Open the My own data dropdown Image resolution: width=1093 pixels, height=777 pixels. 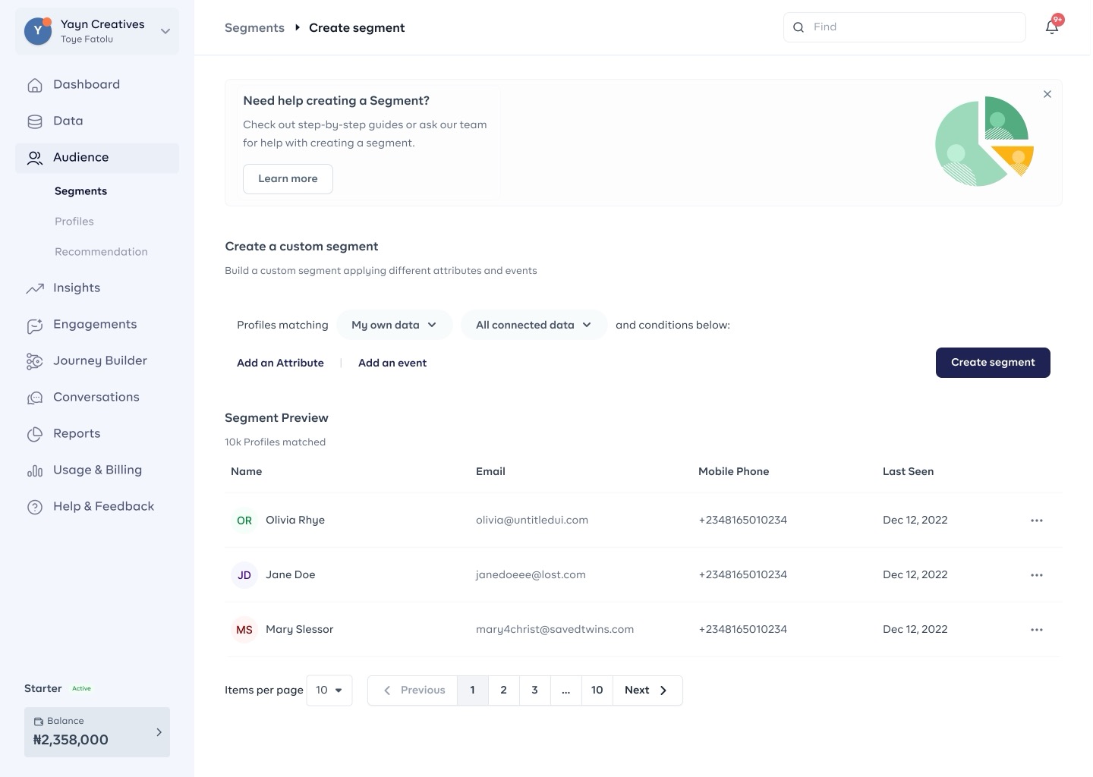click(394, 325)
